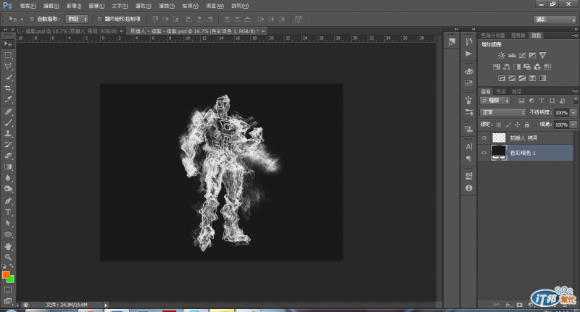Hide the 色彩填色 1 layer

click(x=484, y=153)
